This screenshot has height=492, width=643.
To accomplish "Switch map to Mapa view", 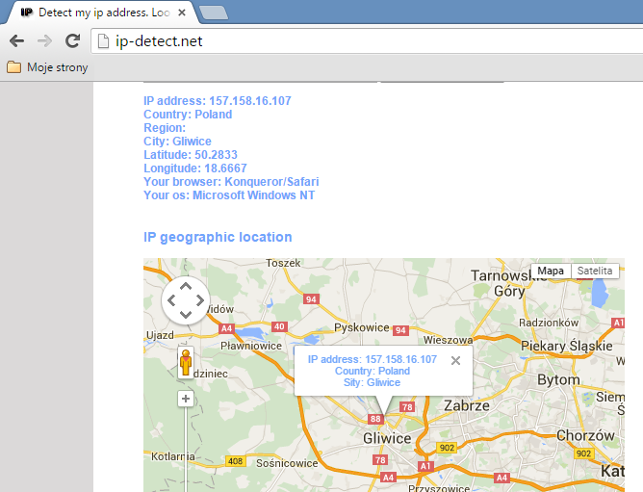I will (551, 271).
